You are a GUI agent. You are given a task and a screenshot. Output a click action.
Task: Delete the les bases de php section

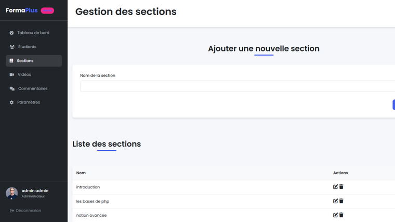coord(341,201)
